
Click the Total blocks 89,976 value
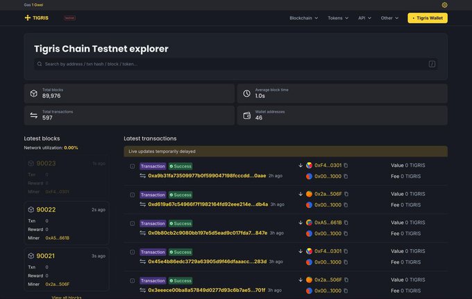pyautogui.click(x=51, y=96)
